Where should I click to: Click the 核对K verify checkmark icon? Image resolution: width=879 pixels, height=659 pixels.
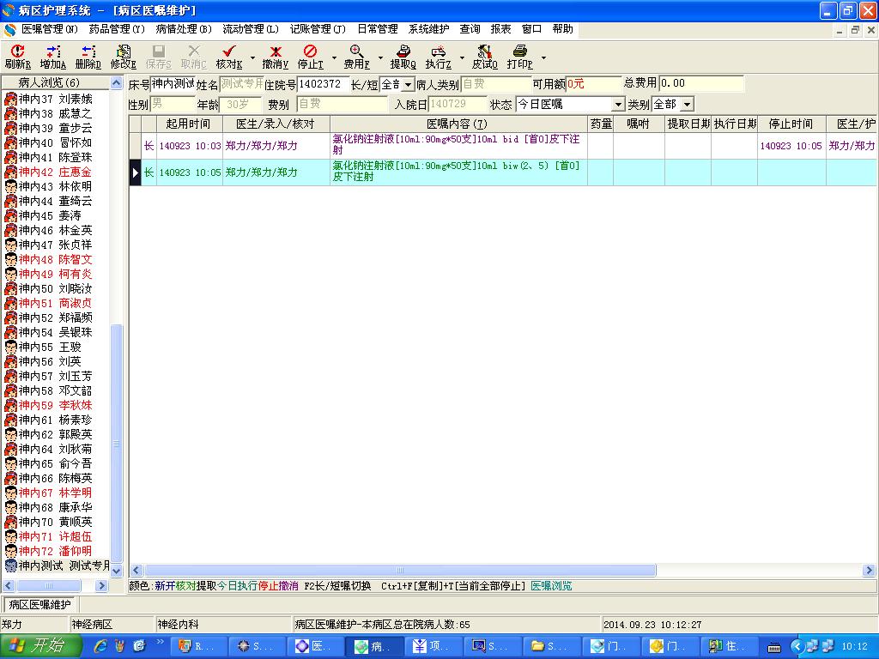click(228, 57)
